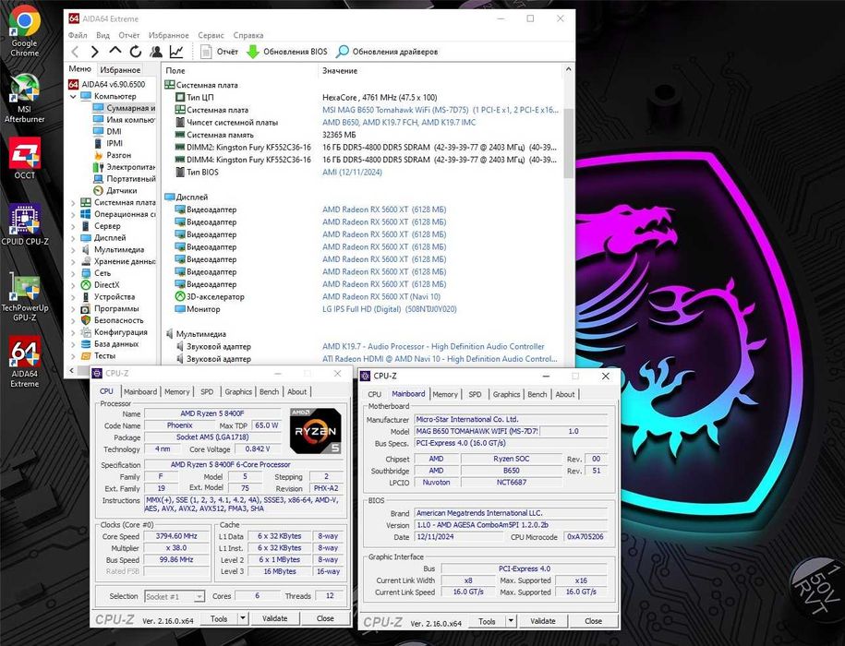Expand the Операционная система tree node
The width and height of the screenshot is (845, 646).
pyautogui.click(x=73, y=214)
